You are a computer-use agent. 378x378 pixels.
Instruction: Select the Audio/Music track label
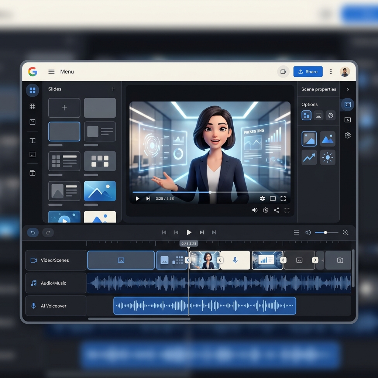(x=56, y=283)
